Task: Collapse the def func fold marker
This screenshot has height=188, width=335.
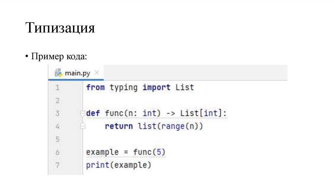Action: [82, 113]
